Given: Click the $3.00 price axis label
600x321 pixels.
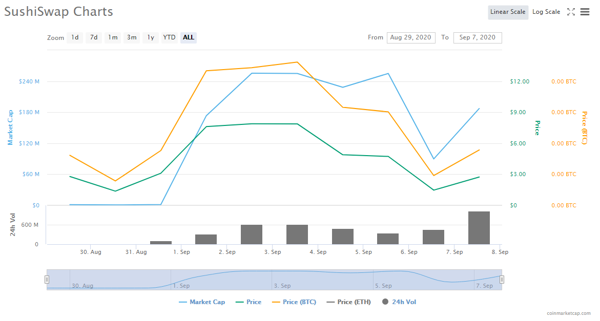Looking at the screenshot, I should [x=518, y=174].
